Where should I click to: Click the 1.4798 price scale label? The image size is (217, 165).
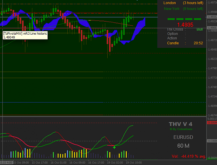pyautogui.click(x=212, y=68)
